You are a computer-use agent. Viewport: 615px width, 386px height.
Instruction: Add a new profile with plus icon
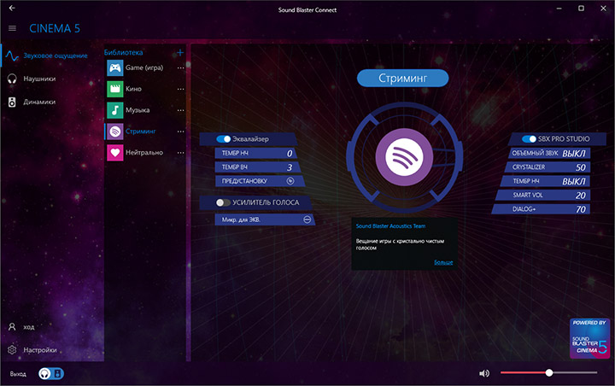[180, 52]
